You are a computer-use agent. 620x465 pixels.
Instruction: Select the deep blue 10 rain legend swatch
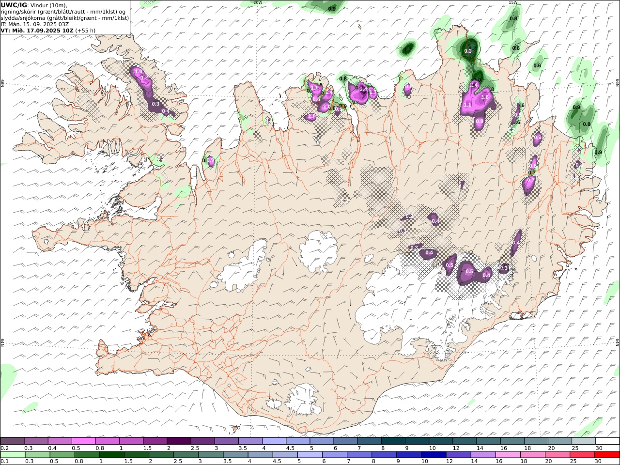click(434, 455)
